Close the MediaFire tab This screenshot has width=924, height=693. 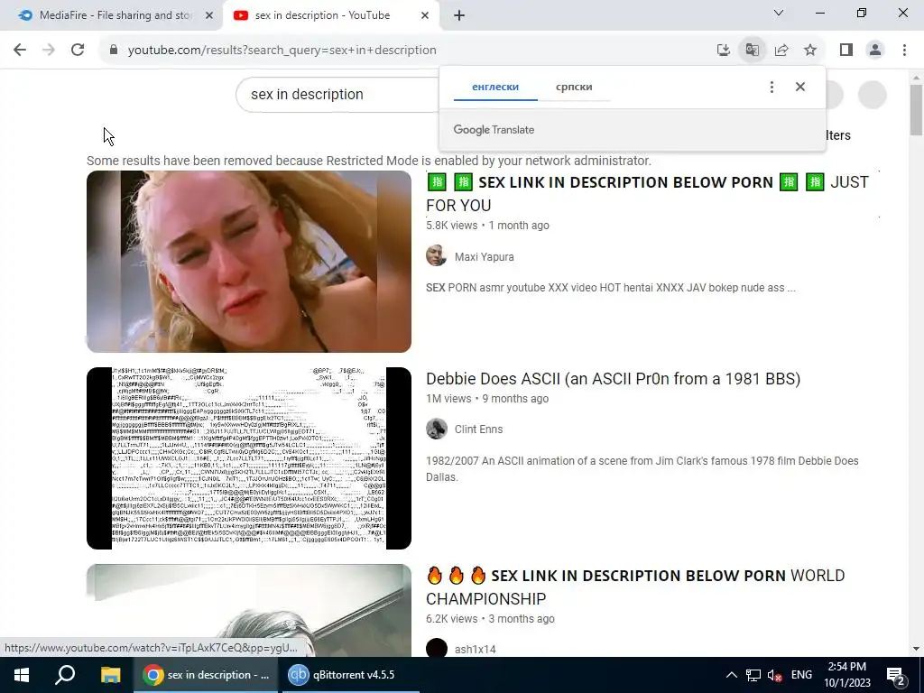click(x=208, y=15)
